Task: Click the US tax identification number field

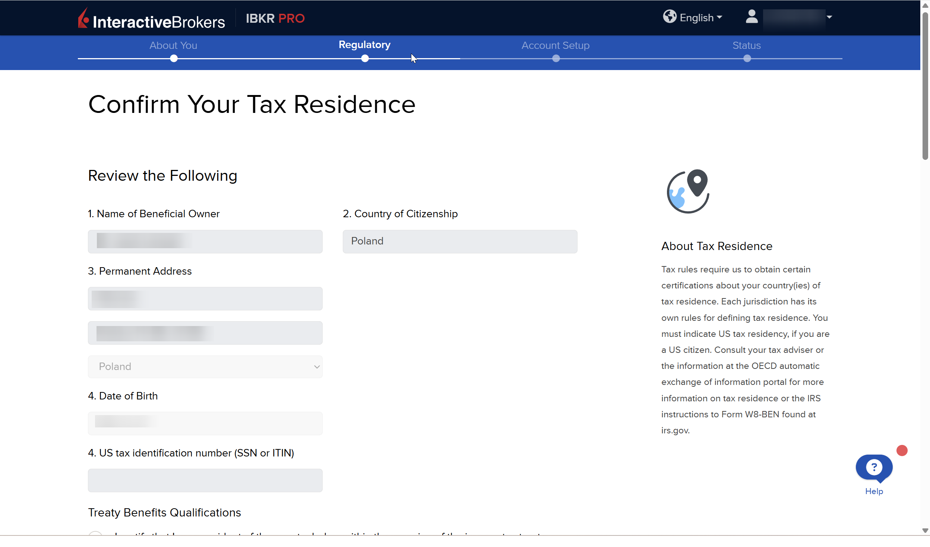Action: point(205,480)
